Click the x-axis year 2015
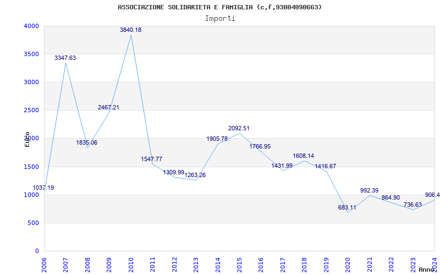Viewport: 440px width, 275px height. tap(239, 265)
